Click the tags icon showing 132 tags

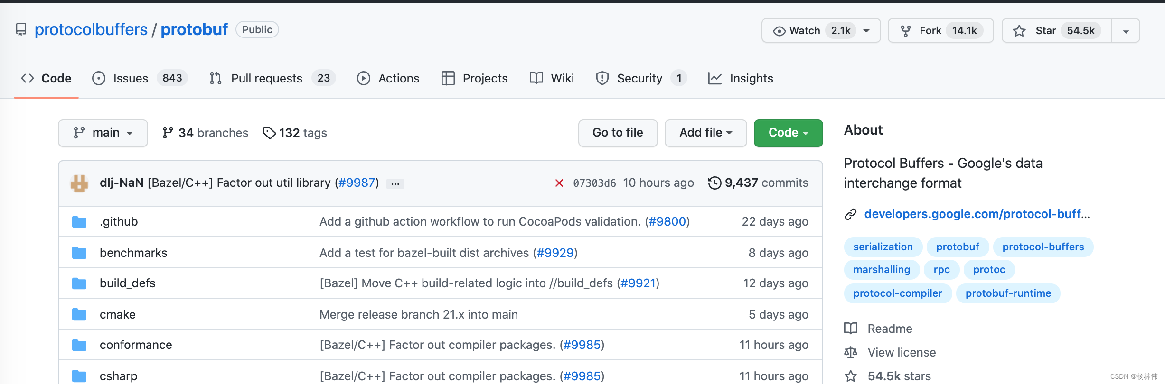pyautogui.click(x=269, y=133)
